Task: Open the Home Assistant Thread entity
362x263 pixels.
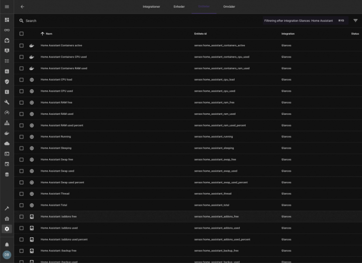Action: (x=55, y=193)
